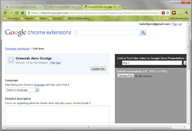Viewport: 192px width, 131px height.
Task: Click the kaisellgren@gmail.com account text
Action: click(x=155, y=24)
